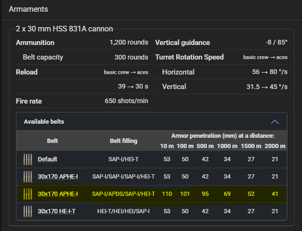Click the HEI-T/HEI/HEI/SAP-I filling cell
302x231 pixels.
(124, 211)
